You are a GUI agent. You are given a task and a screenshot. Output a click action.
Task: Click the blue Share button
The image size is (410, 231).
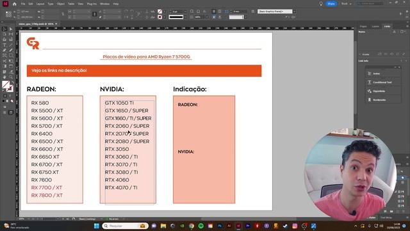point(331,4)
